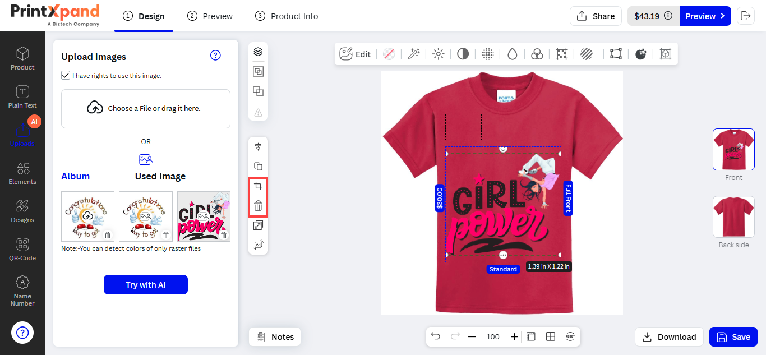Image resolution: width=766 pixels, height=355 pixels.
Task: Select the Back side shirt thumbnail
Action: (x=733, y=216)
